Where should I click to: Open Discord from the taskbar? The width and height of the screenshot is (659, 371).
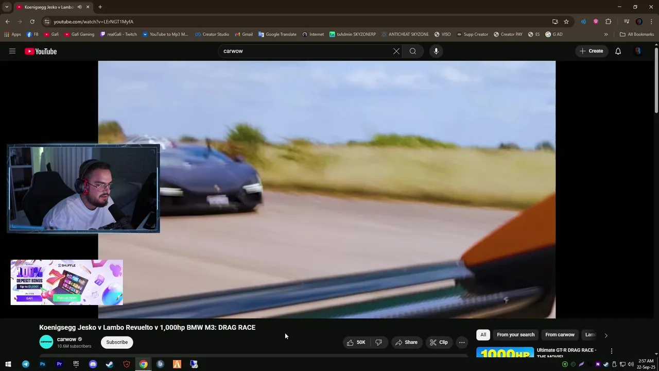coord(93,364)
